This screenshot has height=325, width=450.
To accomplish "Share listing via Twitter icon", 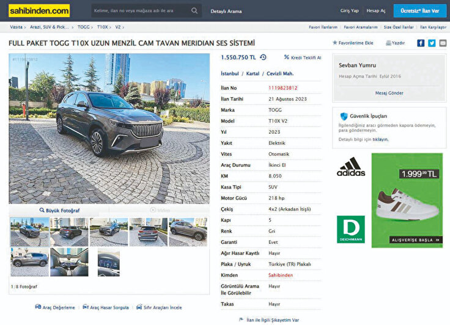I will pyautogui.click(x=432, y=43).
